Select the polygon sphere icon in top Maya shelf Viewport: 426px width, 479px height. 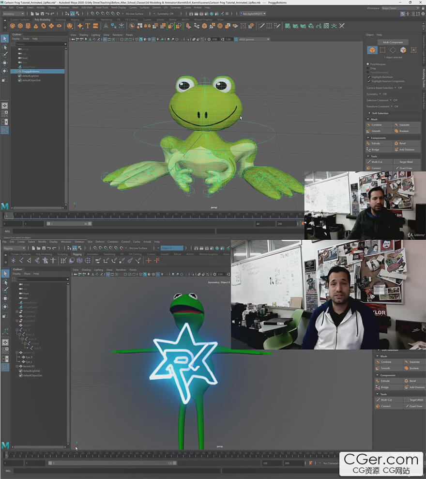(13, 26)
